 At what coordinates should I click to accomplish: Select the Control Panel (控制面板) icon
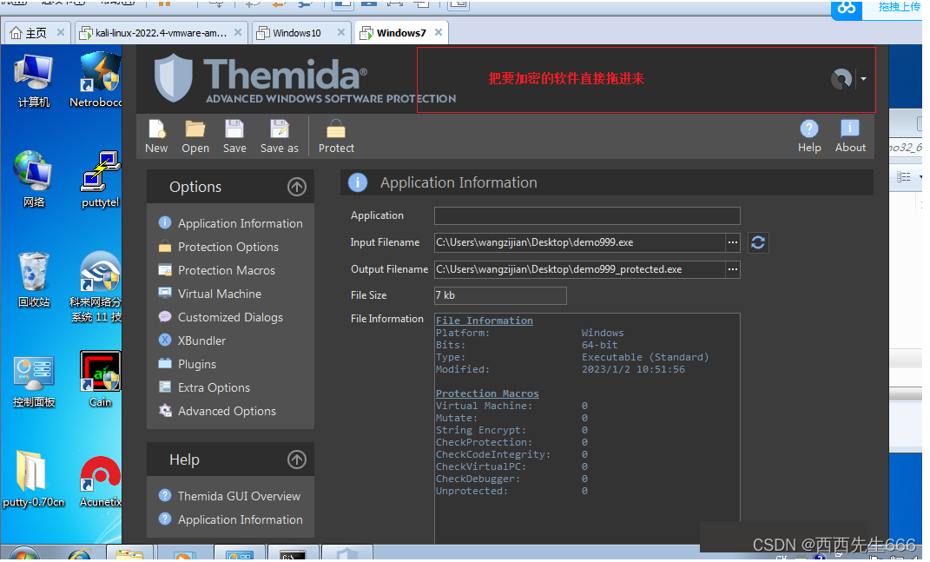[x=34, y=382]
